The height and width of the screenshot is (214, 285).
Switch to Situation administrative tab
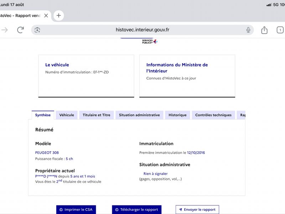[x=139, y=115]
